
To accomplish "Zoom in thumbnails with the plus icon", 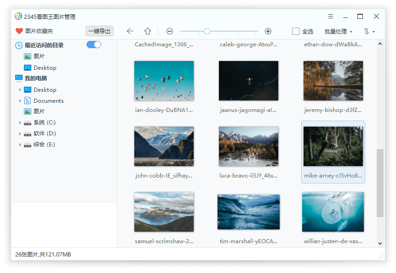I will [268, 31].
